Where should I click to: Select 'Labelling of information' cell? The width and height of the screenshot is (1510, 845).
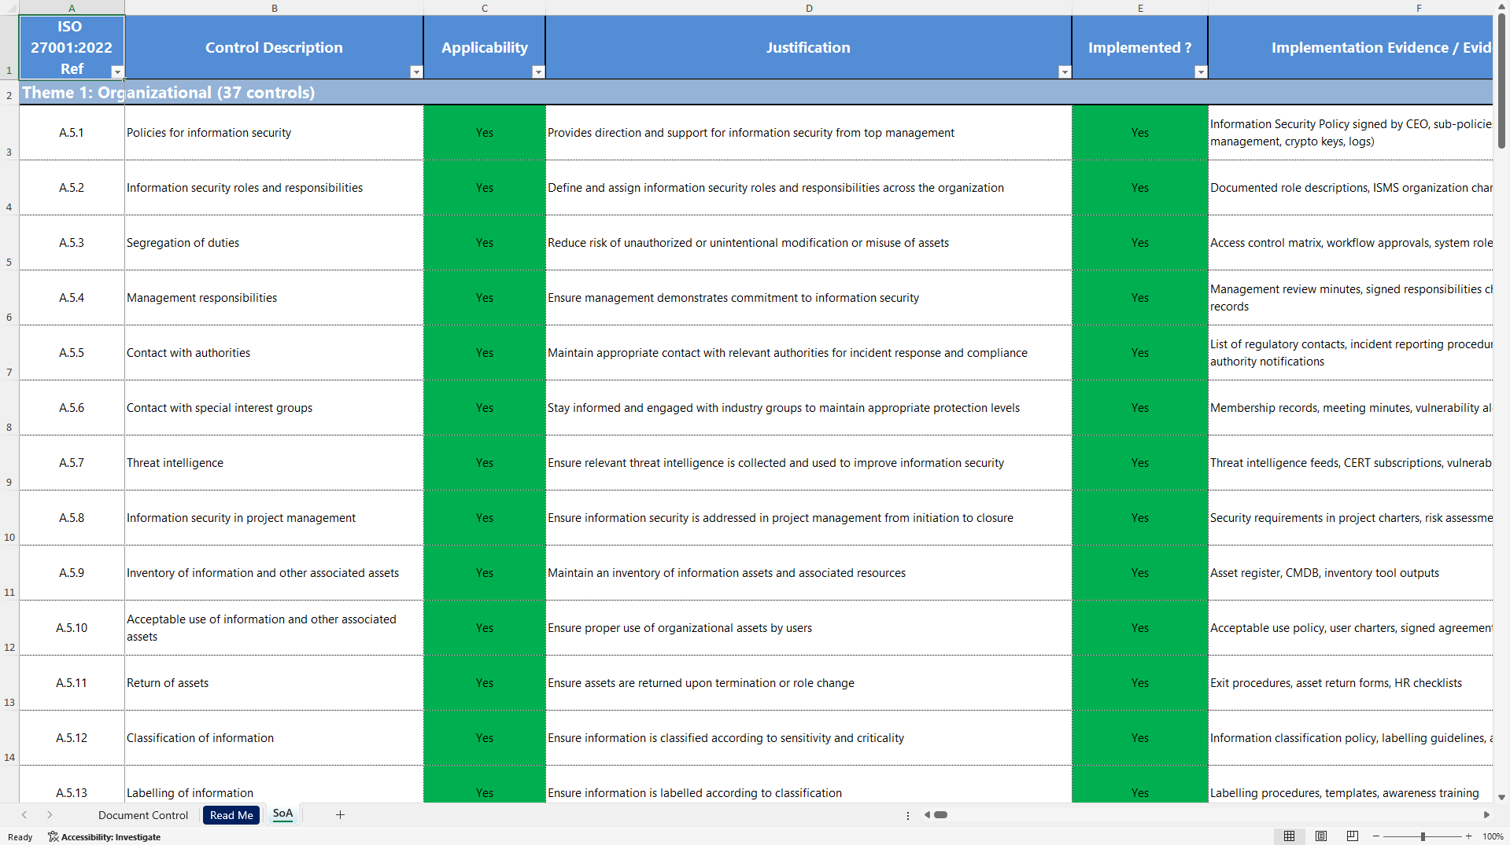click(x=274, y=784)
